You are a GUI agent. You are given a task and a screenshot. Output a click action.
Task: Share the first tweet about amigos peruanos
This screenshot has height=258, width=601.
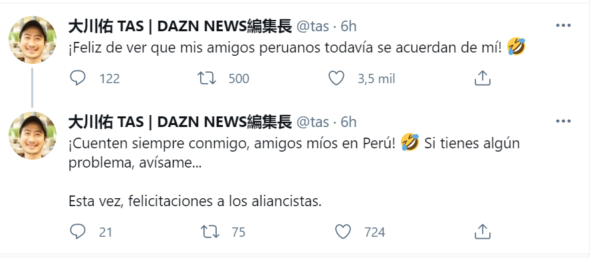(x=483, y=78)
